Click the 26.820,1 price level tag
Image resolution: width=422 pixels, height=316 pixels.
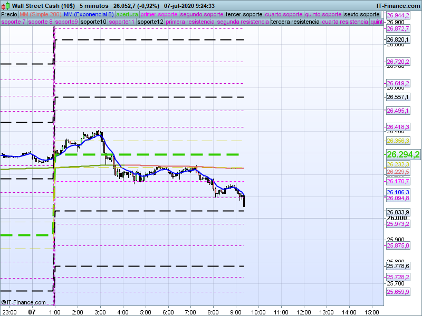click(398, 40)
